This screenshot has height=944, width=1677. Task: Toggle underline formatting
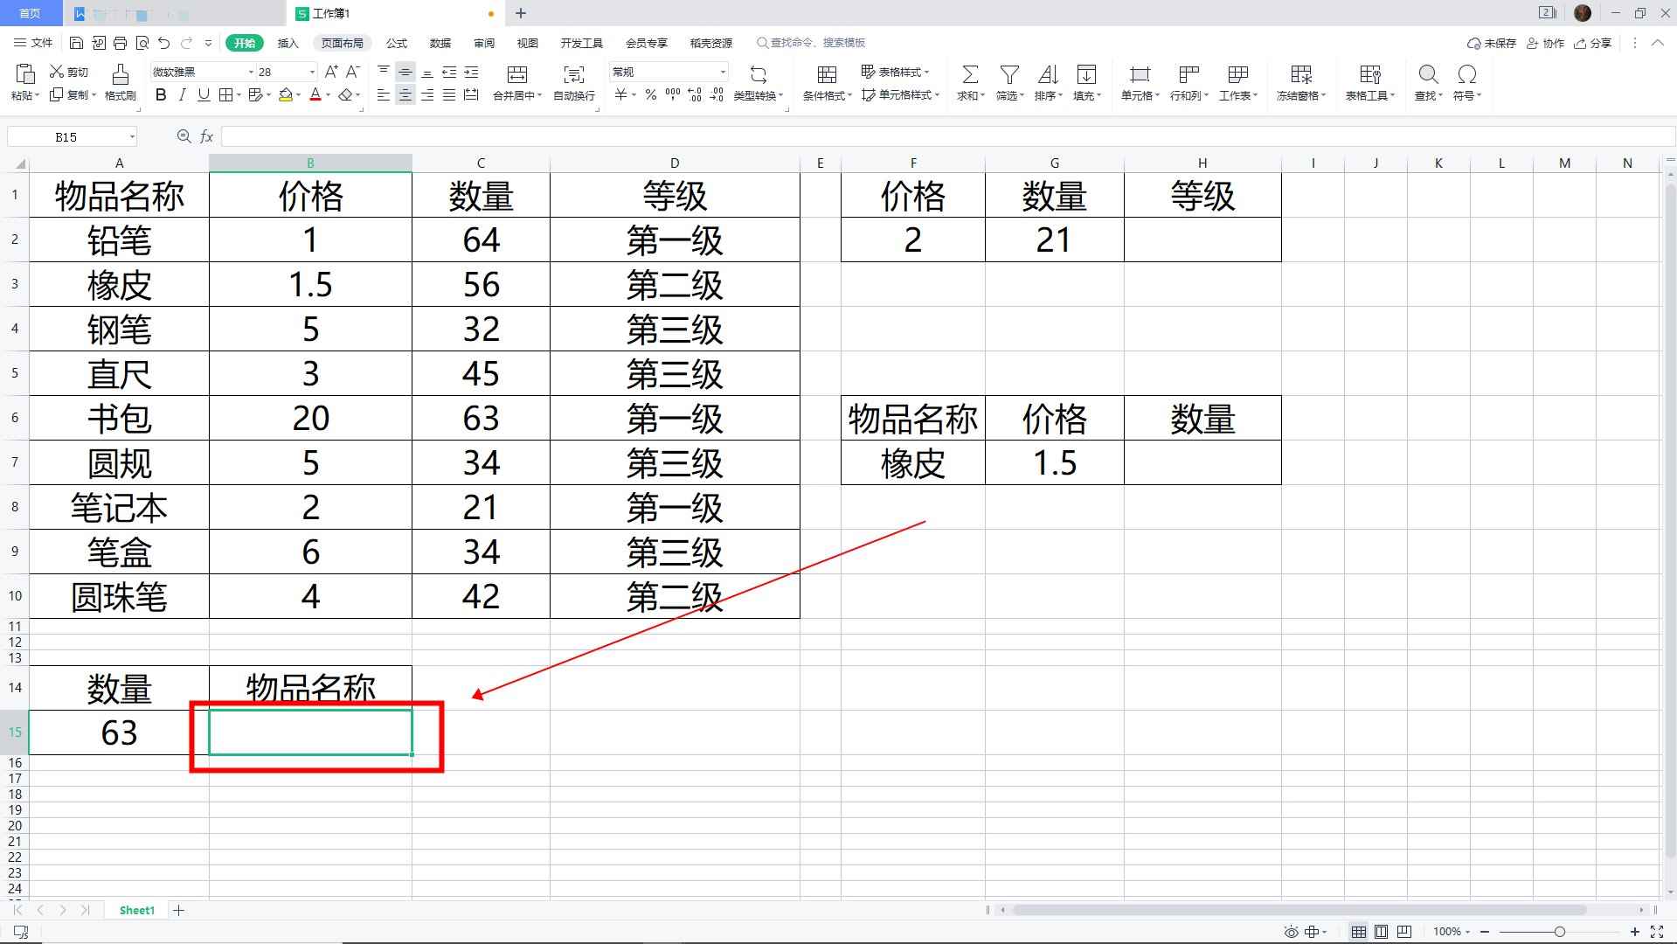click(203, 96)
